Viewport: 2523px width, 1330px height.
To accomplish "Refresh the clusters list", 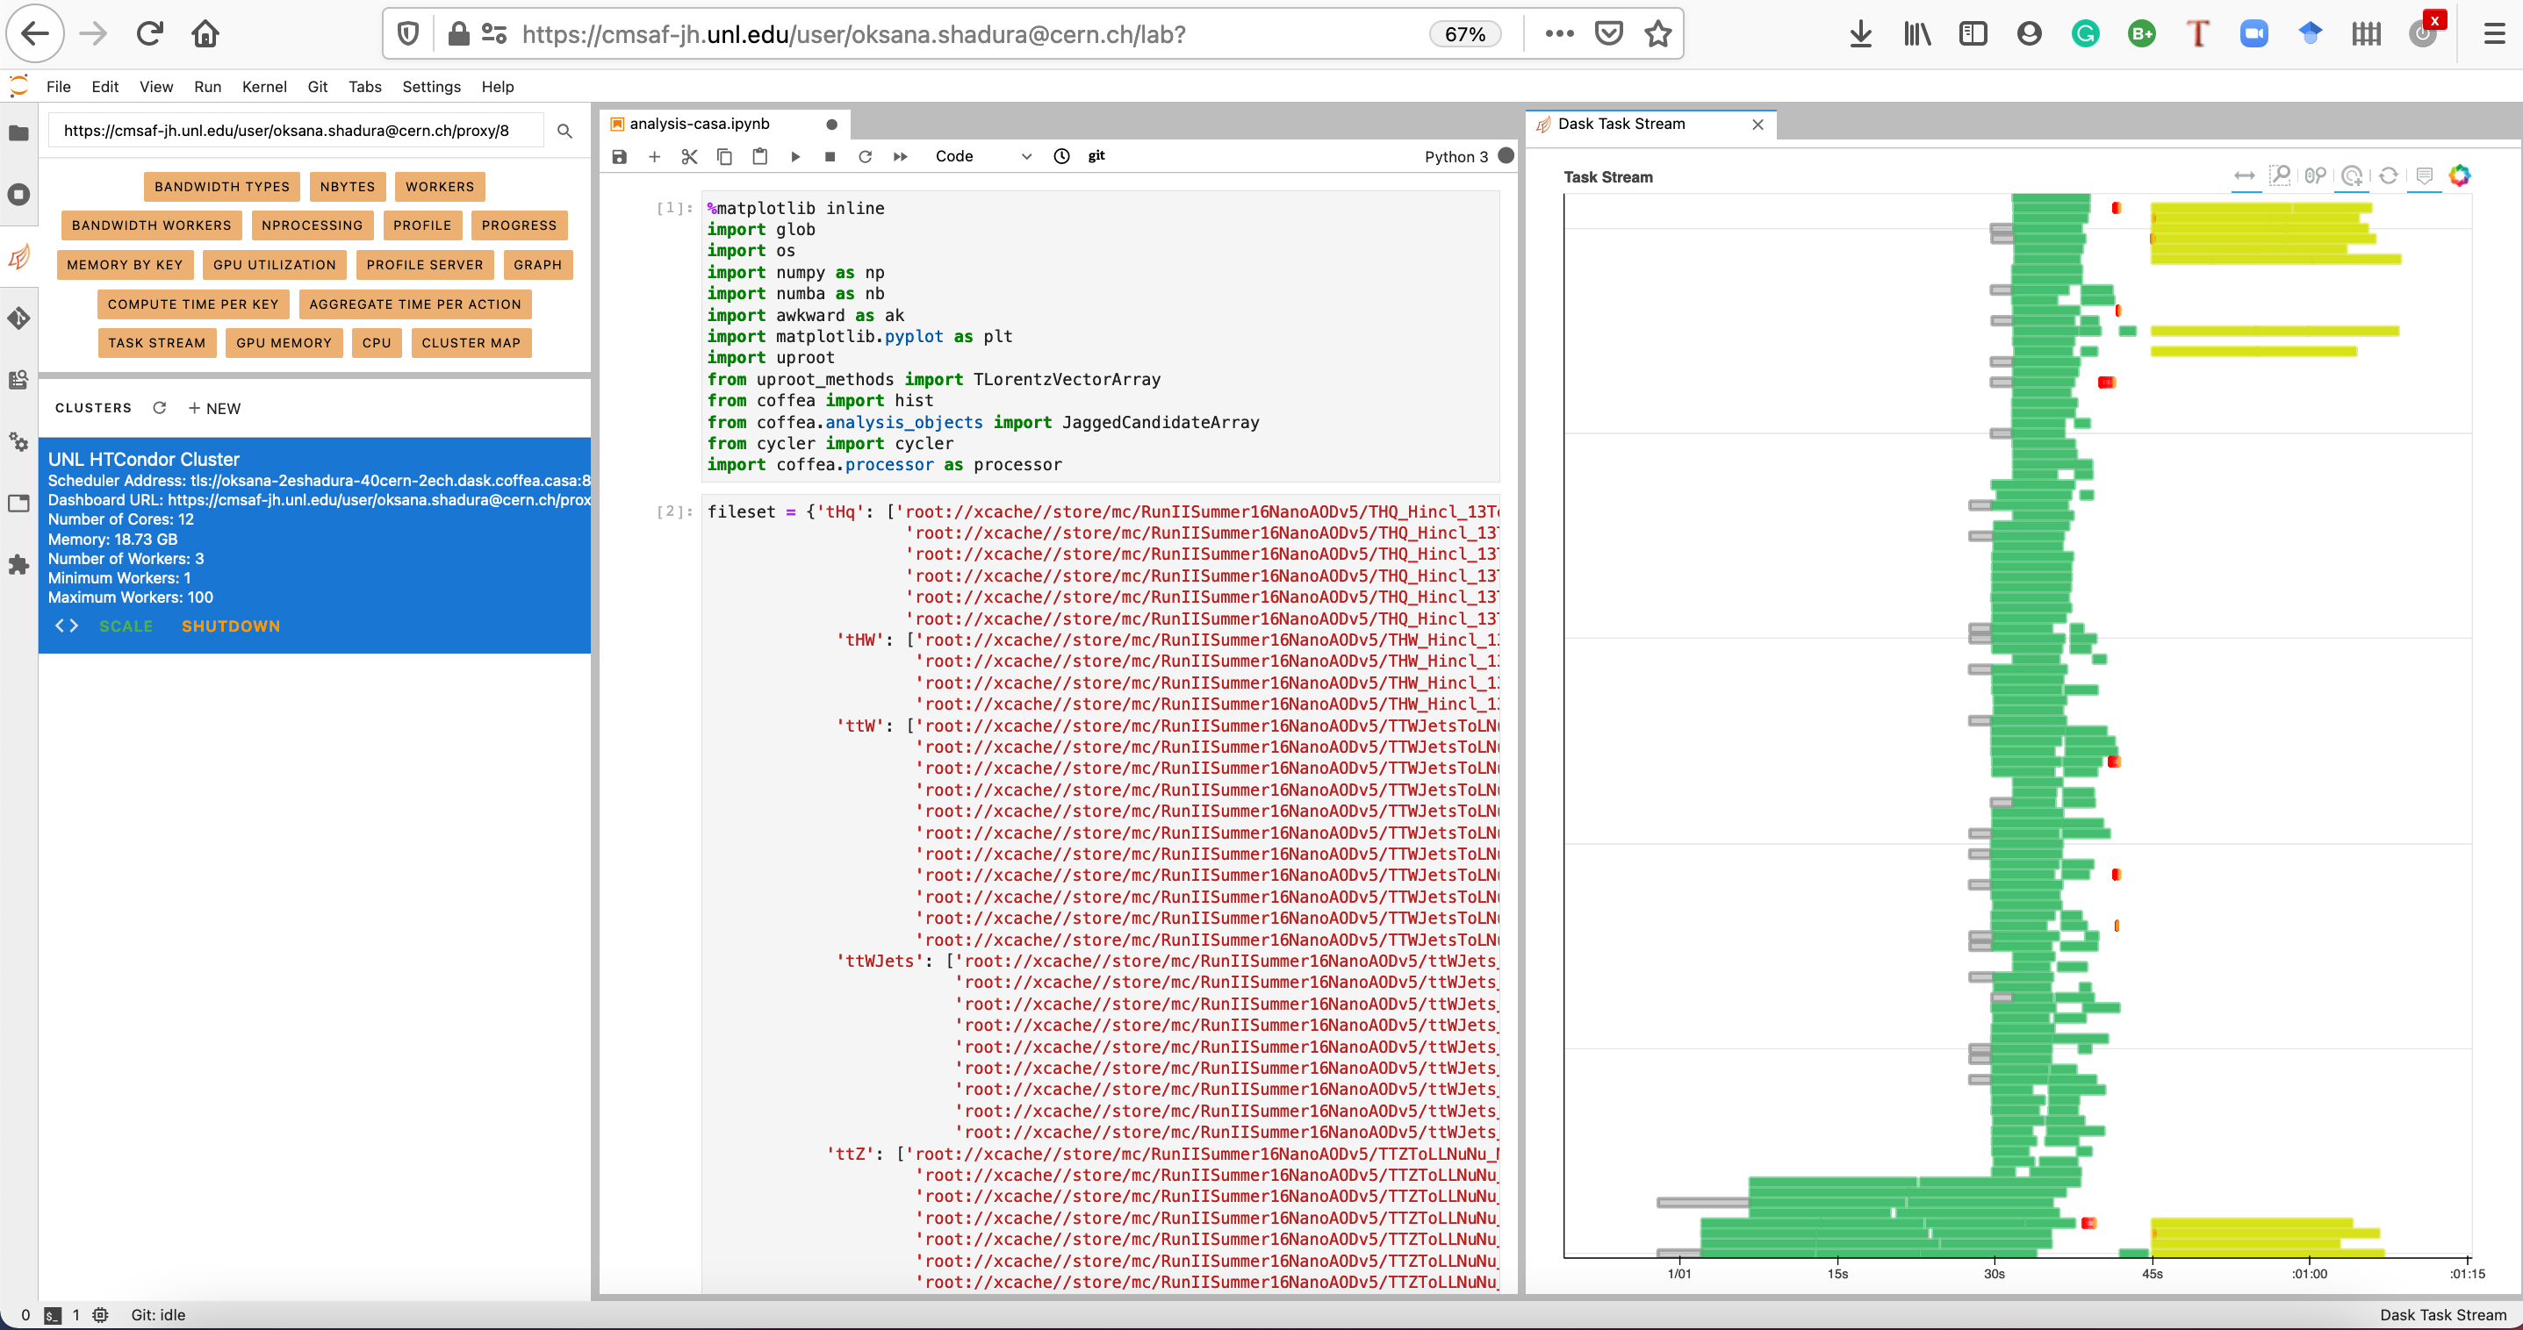I will click(160, 408).
